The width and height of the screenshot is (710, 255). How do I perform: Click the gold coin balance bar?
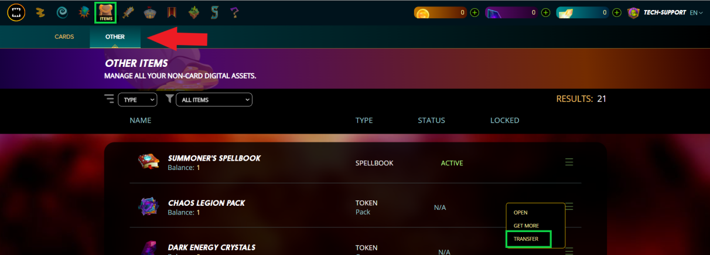[441, 12]
